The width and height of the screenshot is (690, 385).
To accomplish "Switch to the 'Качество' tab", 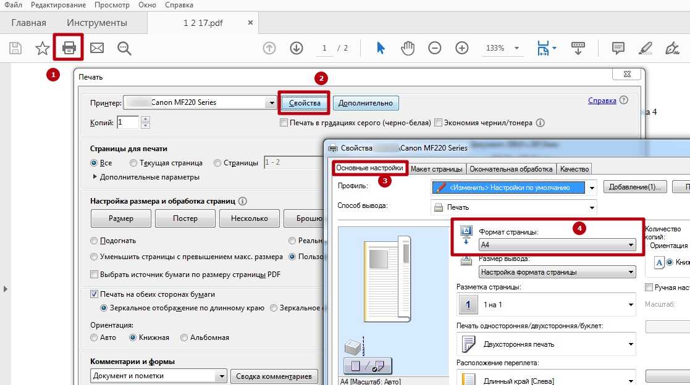I will pyautogui.click(x=574, y=169).
